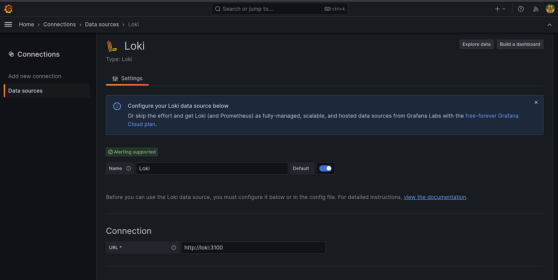This screenshot has height=280, width=558.
Task: Open the view the documentation link
Action: click(435, 197)
